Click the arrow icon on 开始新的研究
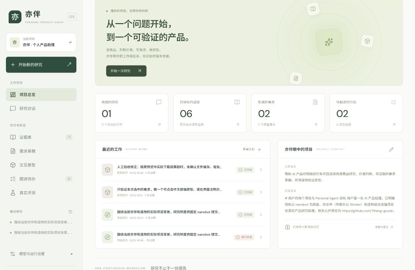The height and width of the screenshot is (270, 415). click(x=69, y=64)
